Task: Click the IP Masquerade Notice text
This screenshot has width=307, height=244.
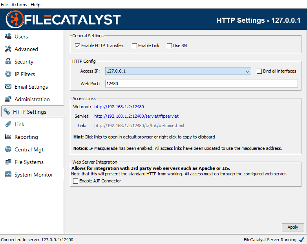Action: [x=178, y=148]
